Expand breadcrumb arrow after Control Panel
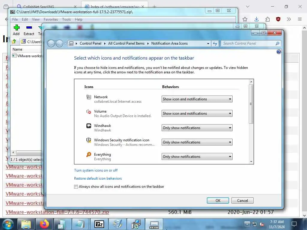Image resolution: width=307 pixels, height=230 pixels. tap(105, 43)
